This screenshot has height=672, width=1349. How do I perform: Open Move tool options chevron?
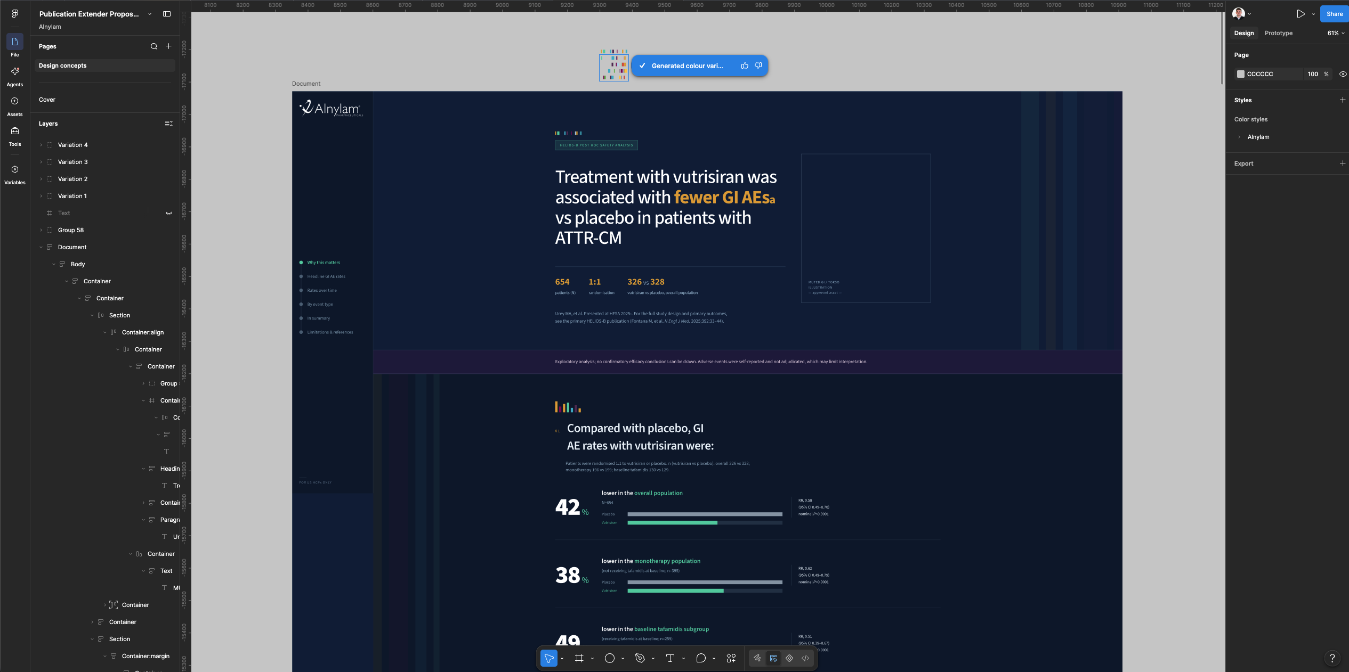point(562,659)
